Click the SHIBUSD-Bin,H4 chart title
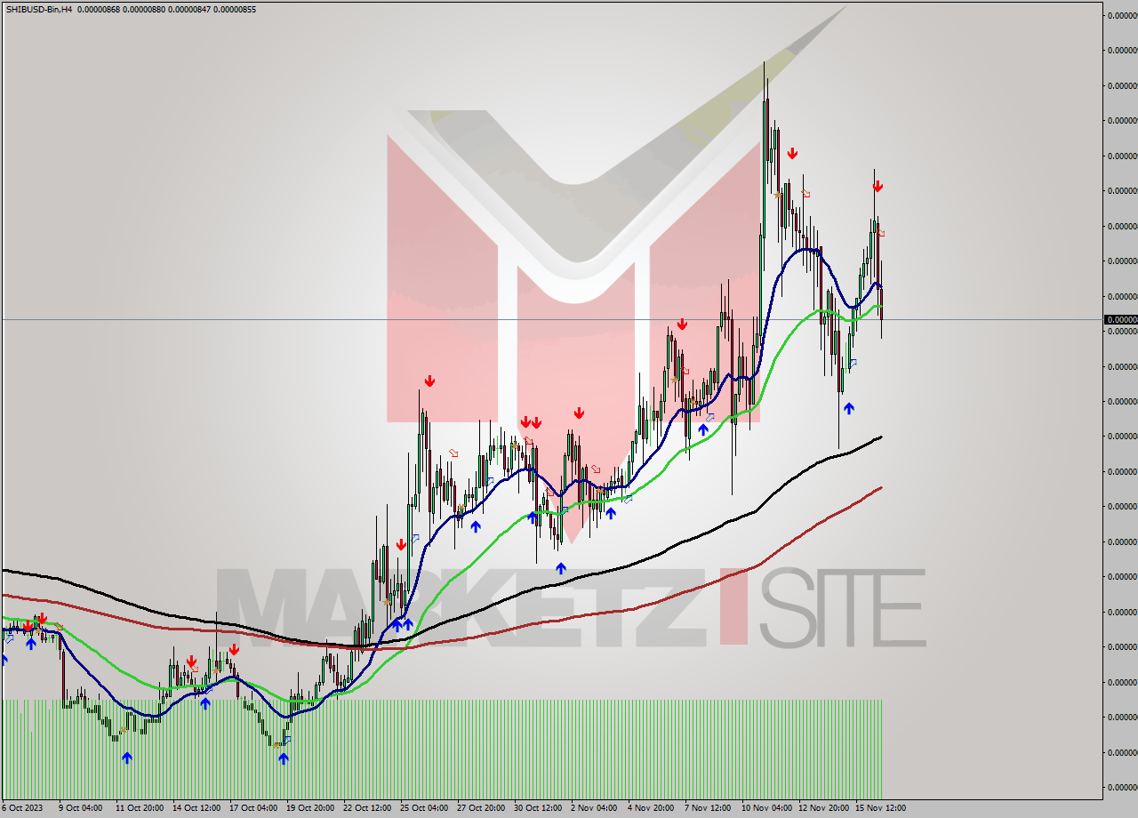This screenshot has height=818, width=1138. point(39,9)
